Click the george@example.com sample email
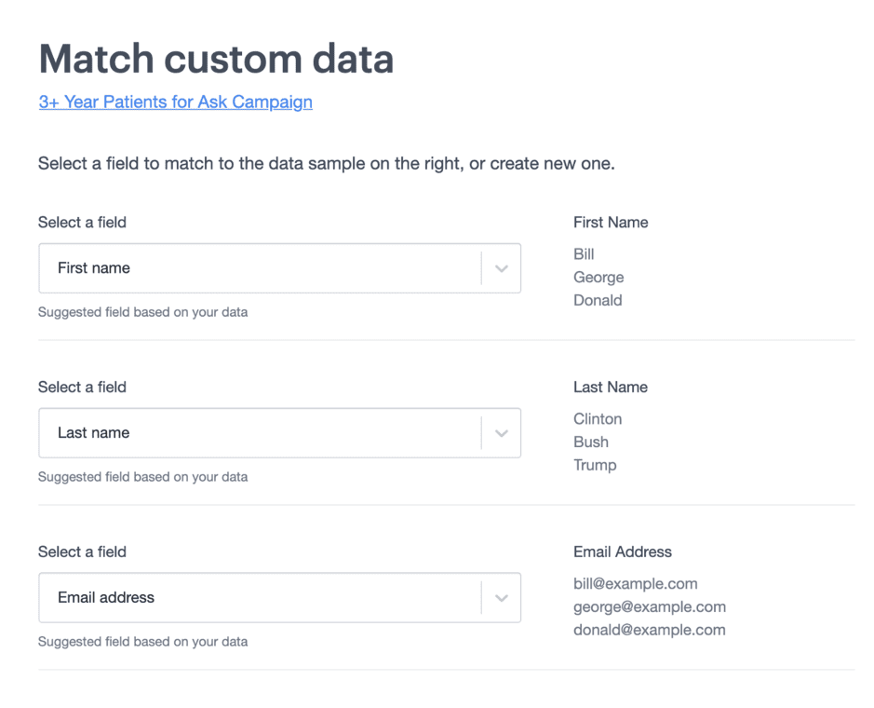The width and height of the screenshot is (874, 708). click(650, 607)
